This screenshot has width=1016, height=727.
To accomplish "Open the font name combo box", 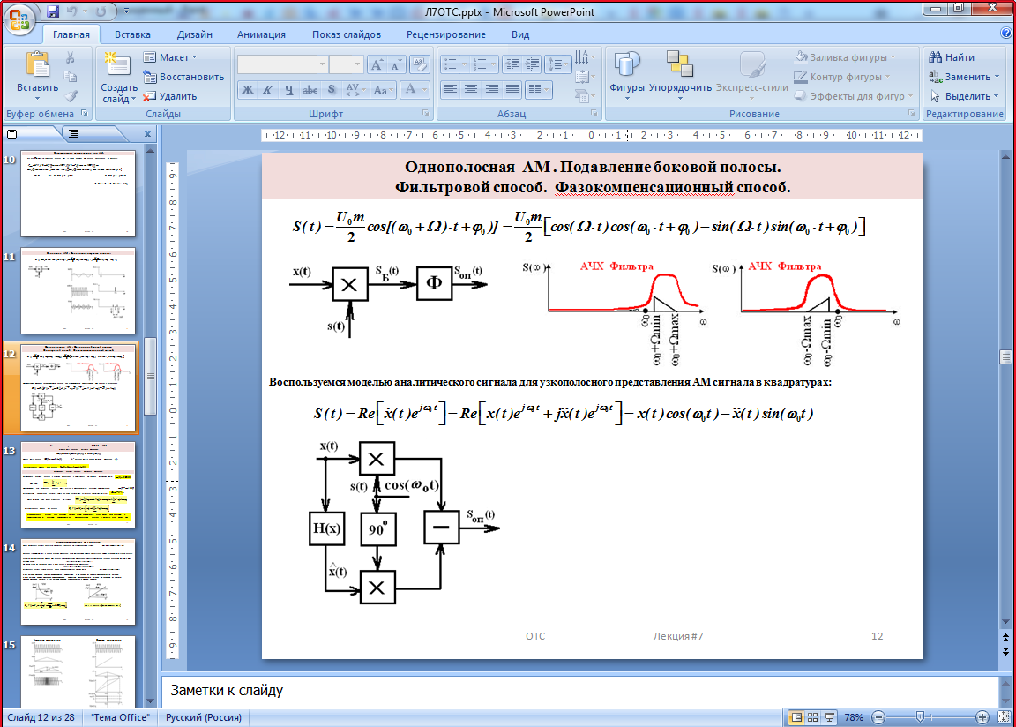I will click(x=282, y=64).
